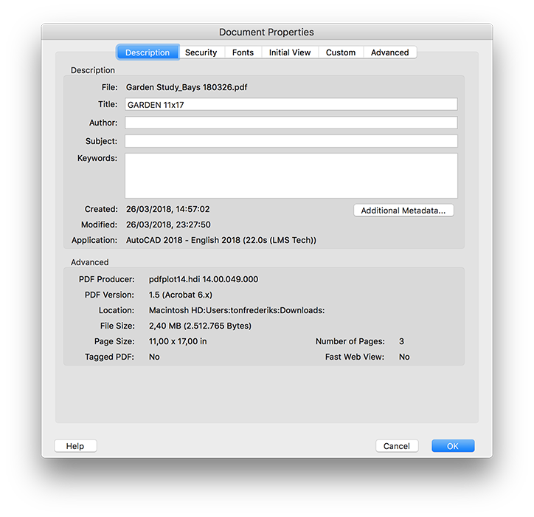Open the Fonts tab

tap(243, 52)
